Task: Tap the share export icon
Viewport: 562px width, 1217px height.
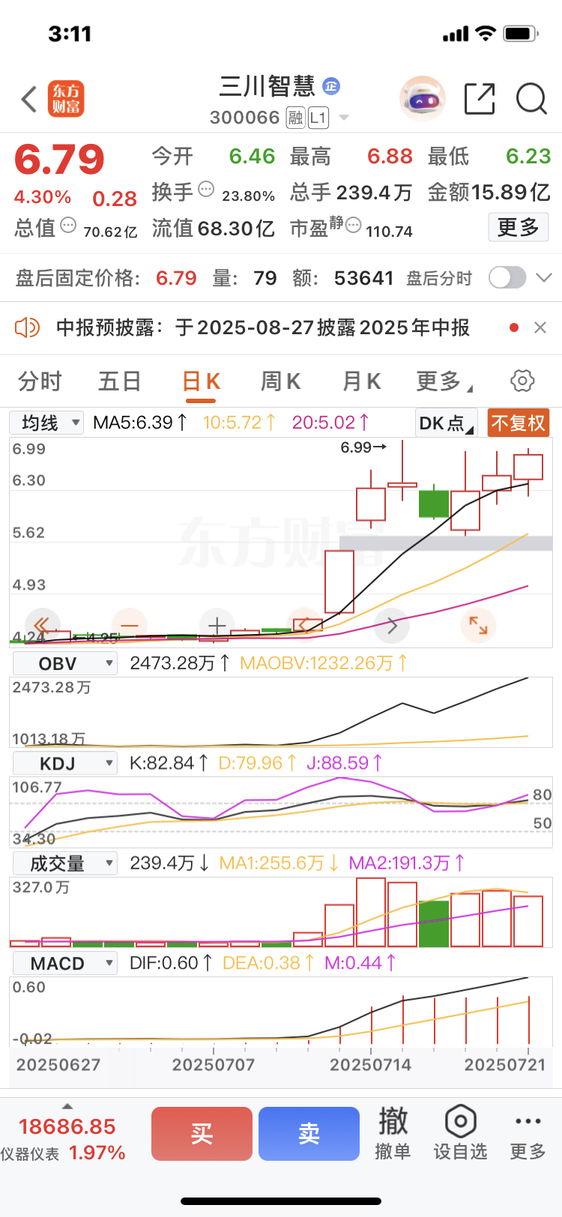Action: pyautogui.click(x=480, y=99)
